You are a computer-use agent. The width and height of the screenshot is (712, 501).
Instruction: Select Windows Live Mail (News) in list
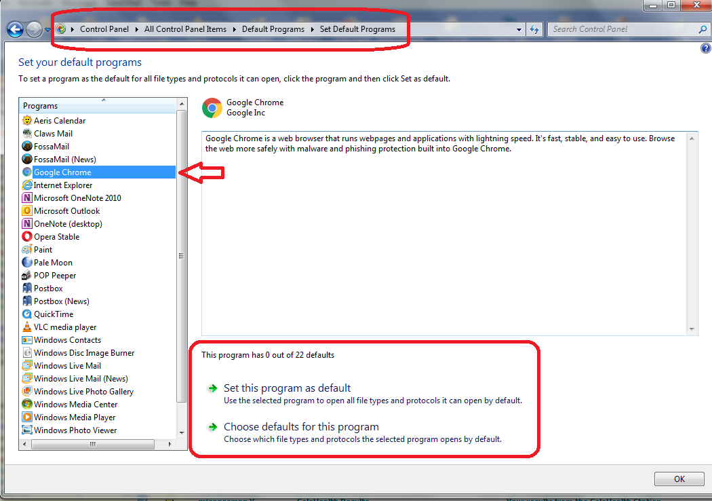click(x=81, y=378)
